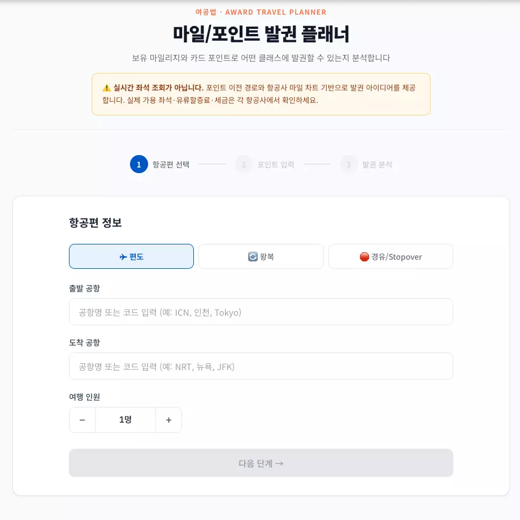Screen dimensions: 520x520
Task: Click the 발권 분석 step label
Action: point(377,165)
